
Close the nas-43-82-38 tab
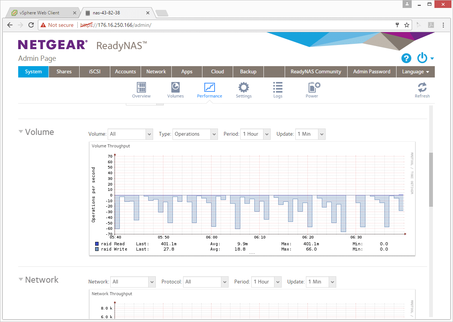147,13
